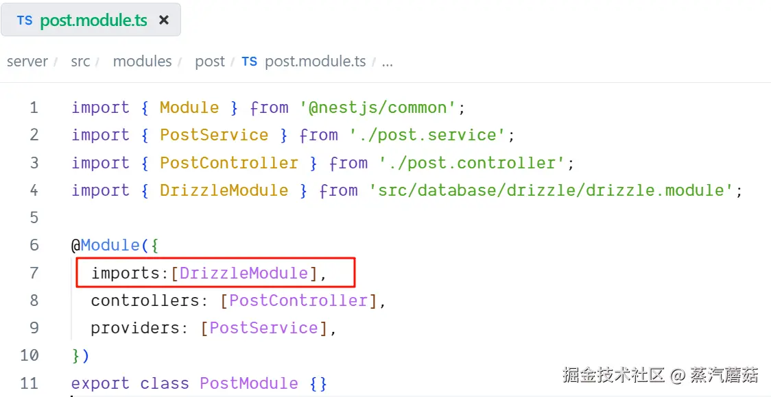This screenshot has width=771, height=397.
Task: Open the post breadcrumb segment
Action: coord(210,62)
